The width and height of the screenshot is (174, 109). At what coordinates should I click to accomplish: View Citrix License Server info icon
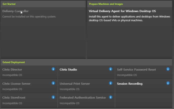click(x=53, y=83)
